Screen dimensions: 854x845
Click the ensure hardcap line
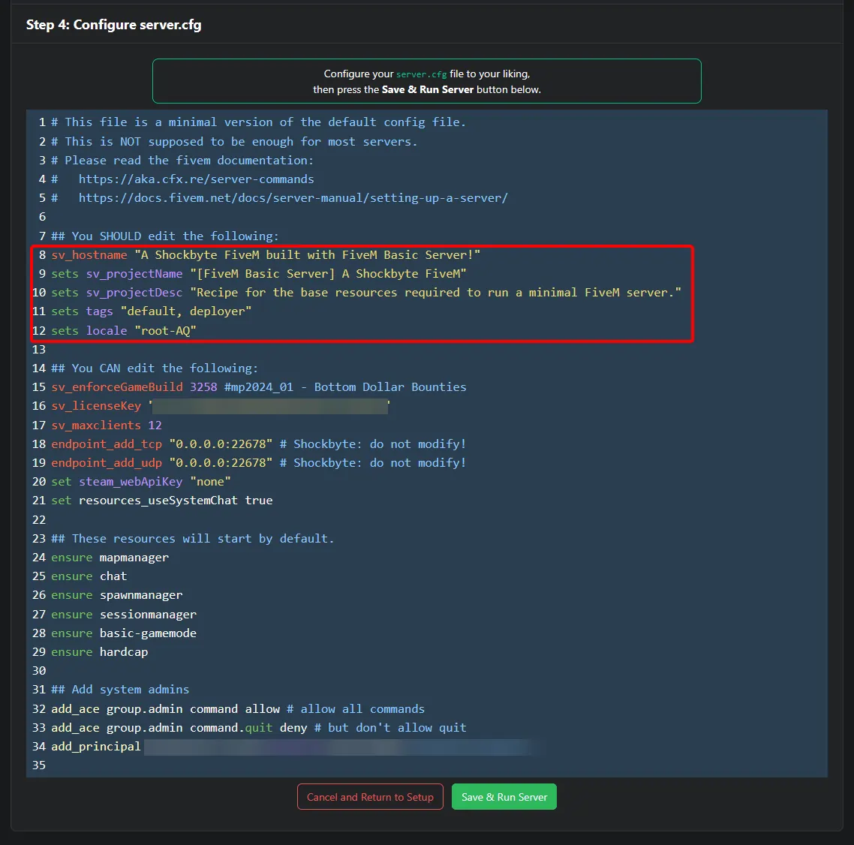click(100, 651)
